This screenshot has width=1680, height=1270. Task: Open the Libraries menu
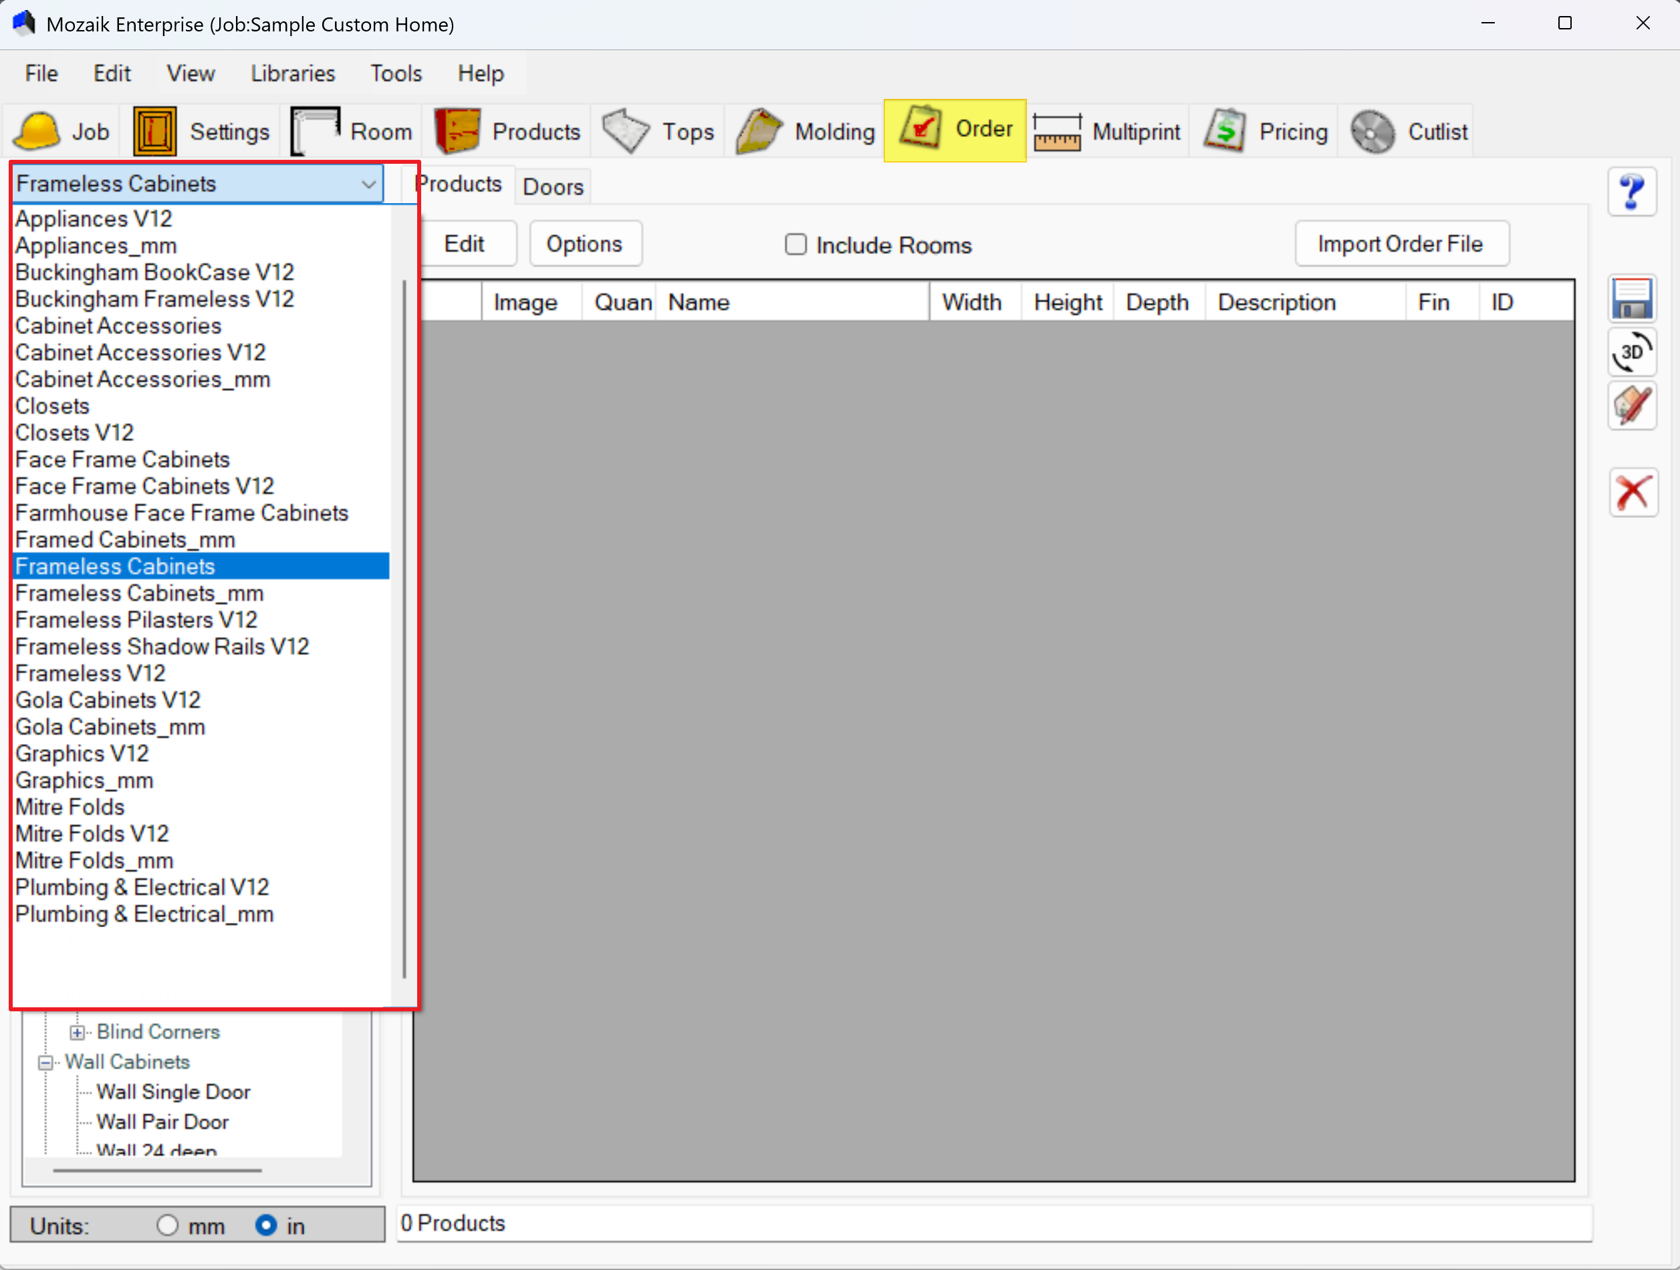click(x=292, y=74)
